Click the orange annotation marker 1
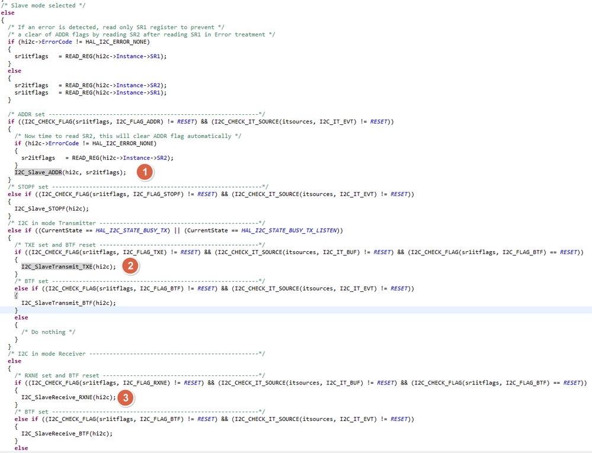This screenshot has height=453, width=592. point(144,172)
